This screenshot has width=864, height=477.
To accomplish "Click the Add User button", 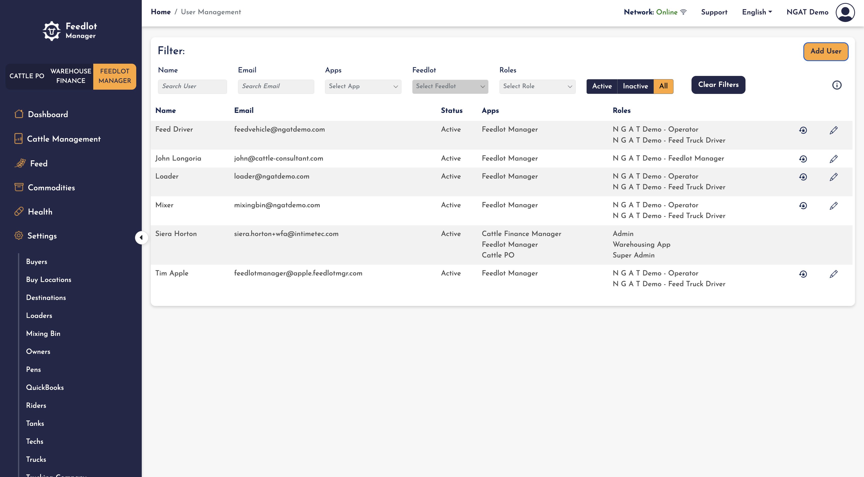I will (x=825, y=51).
